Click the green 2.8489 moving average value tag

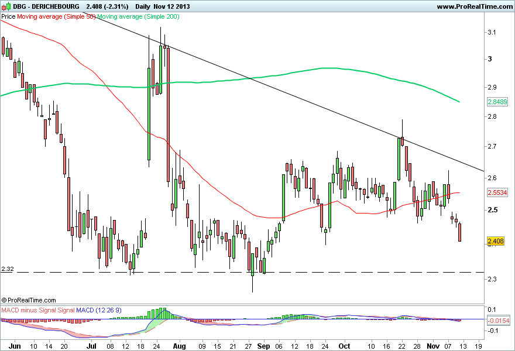(x=497, y=102)
